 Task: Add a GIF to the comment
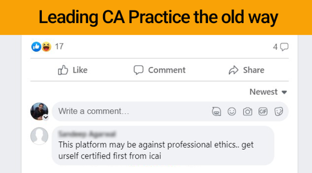pyautogui.click(x=263, y=111)
